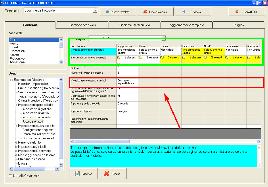The image size is (268, 187).
Task: Click right arrow of Sezioni horizontal scrollbar
Action: 57,168
